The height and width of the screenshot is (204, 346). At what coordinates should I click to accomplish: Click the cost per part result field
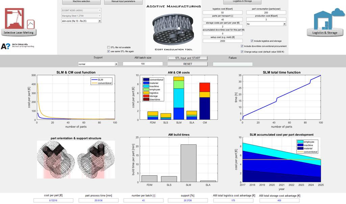click(53, 201)
